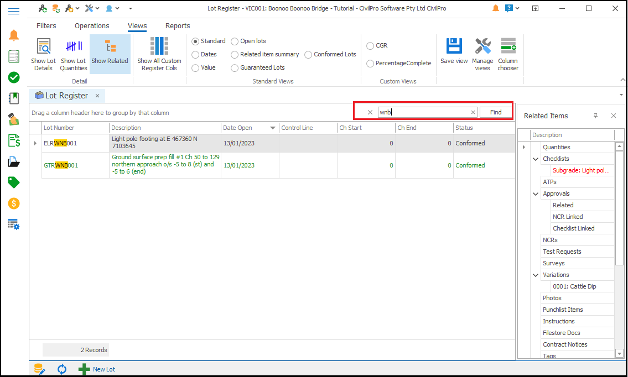The width and height of the screenshot is (628, 377).
Task: Click Show Lot Quantities
Action: pyautogui.click(x=74, y=54)
